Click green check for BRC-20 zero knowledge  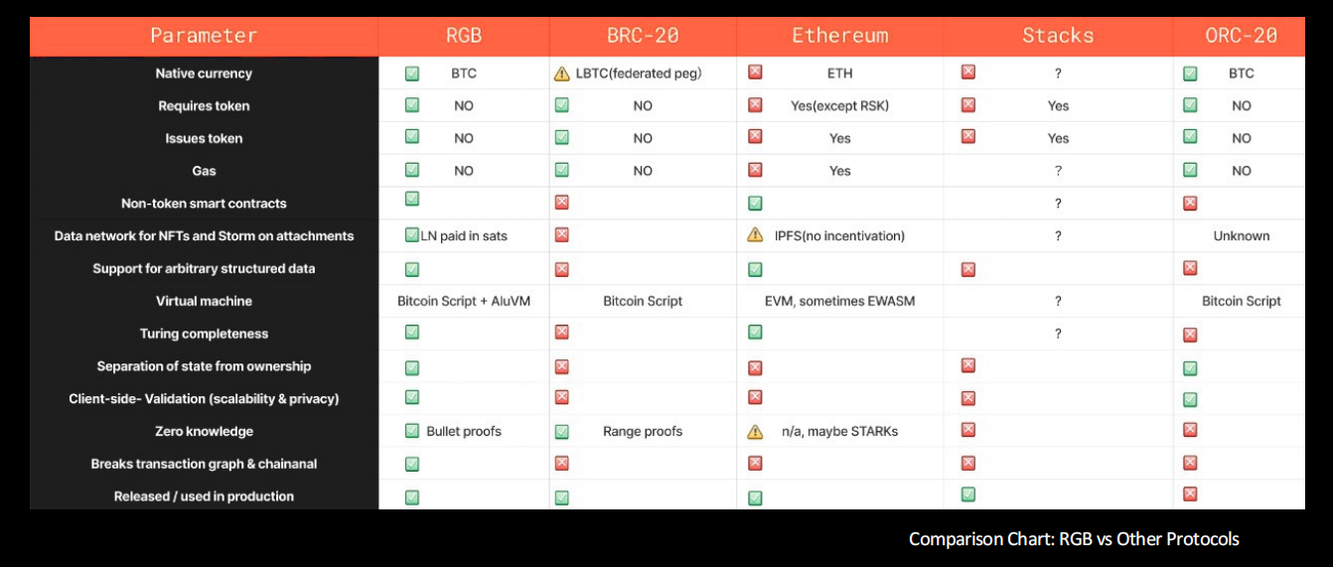click(x=562, y=432)
